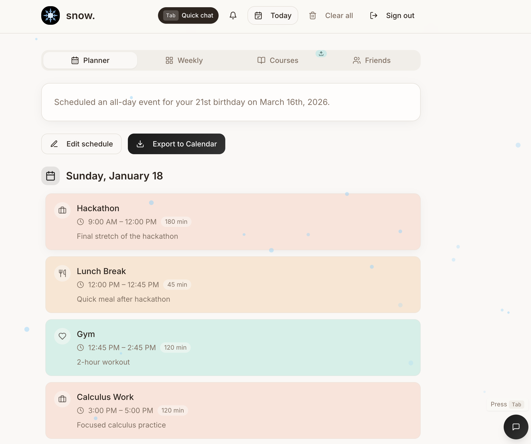Open the Courses tab
The width and height of the screenshot is (531, 444).
pos(278,60)
